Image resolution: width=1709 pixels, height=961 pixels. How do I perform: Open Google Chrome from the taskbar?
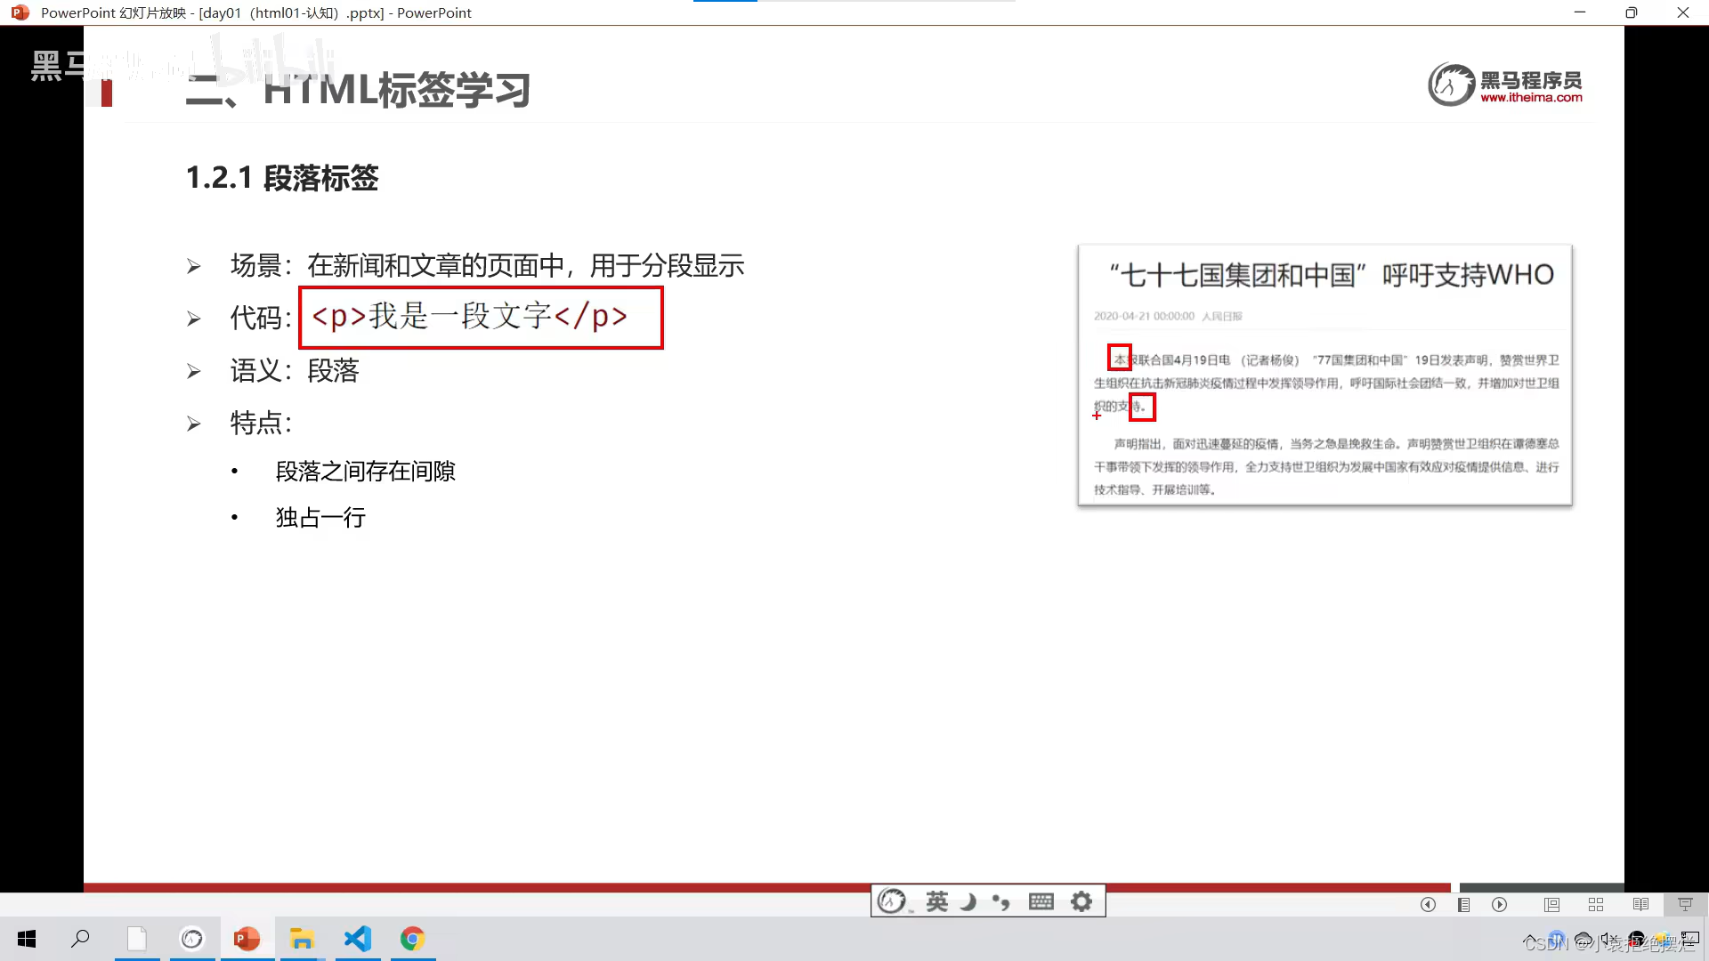tap(412, 939)
